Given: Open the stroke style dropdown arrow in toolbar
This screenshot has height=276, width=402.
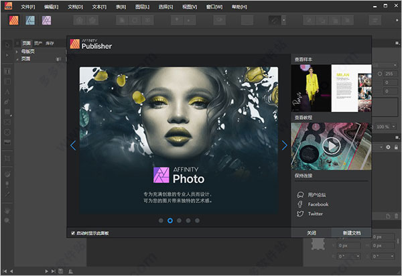Looking at the screenshot, I should tap(284, 20).
